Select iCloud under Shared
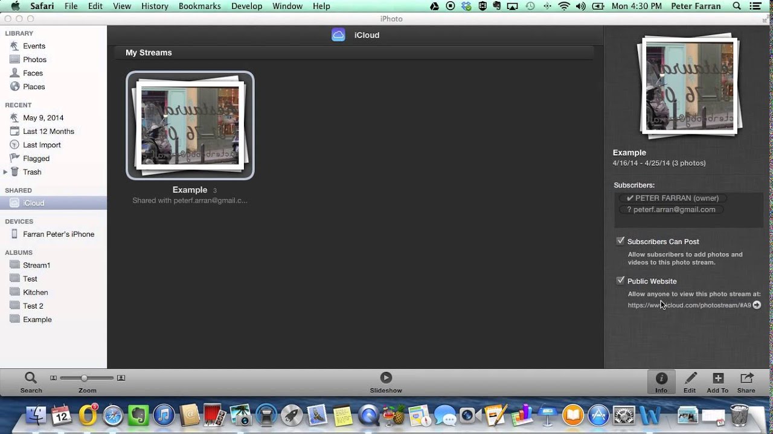The image size is (773, 434). [x=53, y=203]
